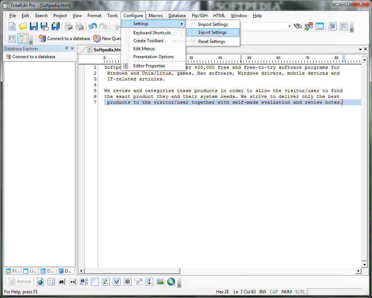Expand the Settings submenu item
This screenshot has height=298, width=372.
pyautogui.click(x=153, y=24)
